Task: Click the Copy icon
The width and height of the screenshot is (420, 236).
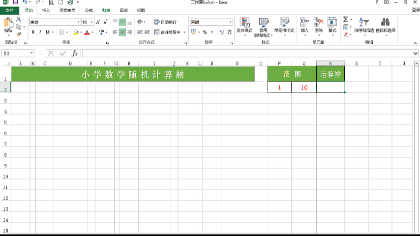Action: [19, 27]
